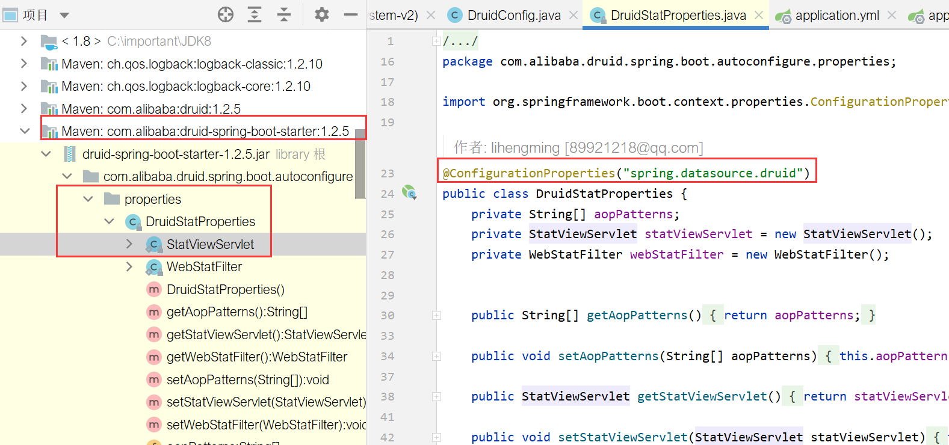
Task: Click the properties folder icon
Action: tap(112, 198)
